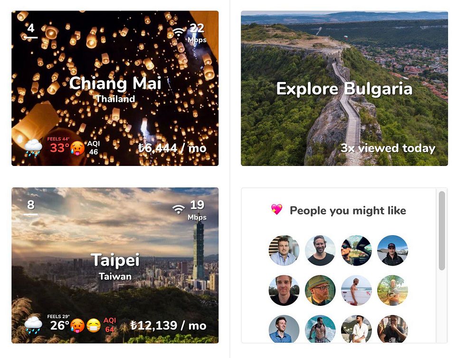Click the AQI 64 indicator on Taipei card
475x358 pixels.
[110, 325]
